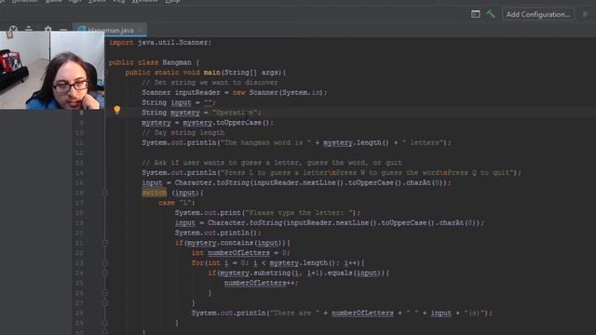The height and width of the screenshot is (335, 596).
Task: Click the "There are " string in println
Action: coord(295,313)
